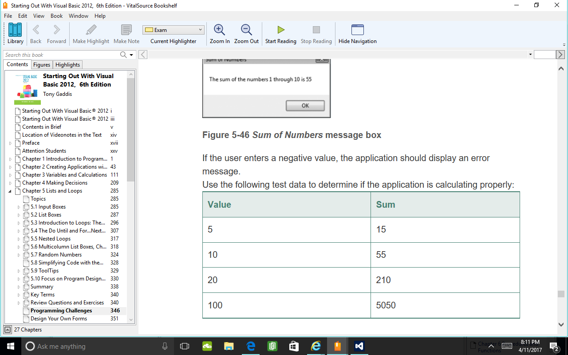
Task: Go to next page arrow
Action: click(560, 55)
